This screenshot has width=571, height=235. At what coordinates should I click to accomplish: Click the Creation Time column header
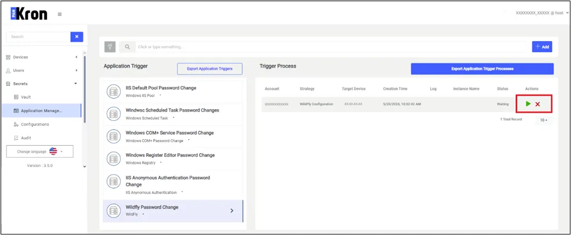[395, 89]
